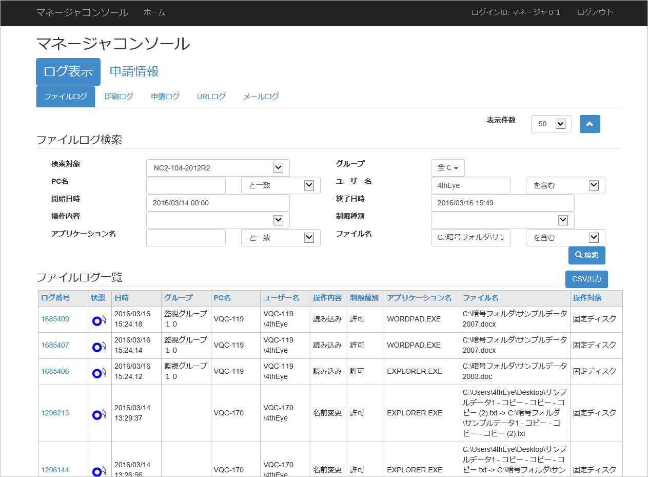This screenshot has height=477, width=648.
Task: Open PC名 match-condition dropdown と一致
Action: [281, 185]
